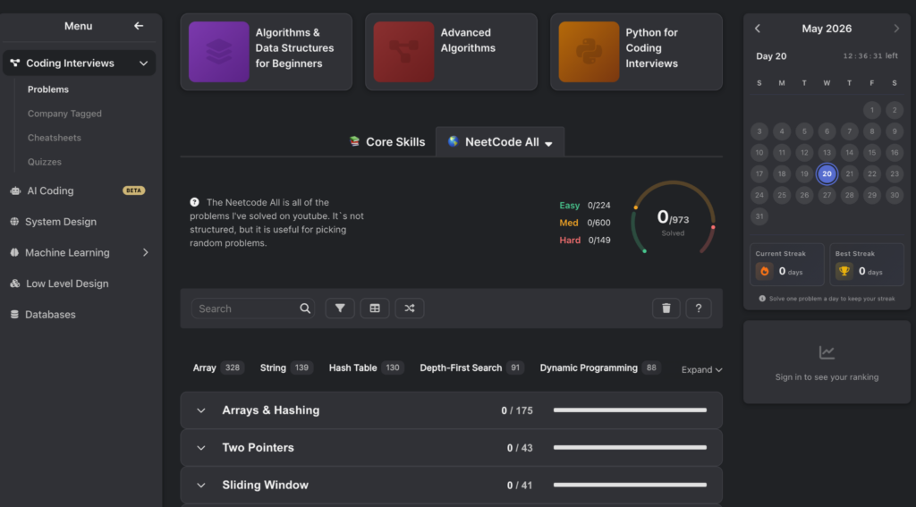
Task: Open Problems in the sidebar
Action: (48, 89)
